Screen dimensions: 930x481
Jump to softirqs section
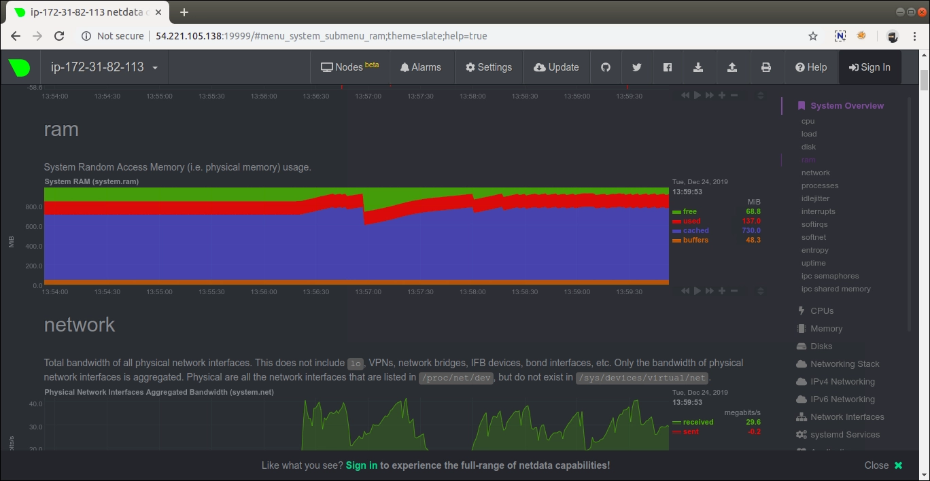click(814, 224)
